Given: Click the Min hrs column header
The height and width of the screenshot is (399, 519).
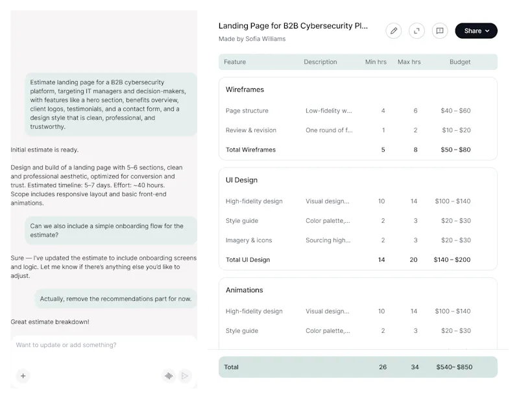Looking at the screenshot, I should pyautogui.click(x=376, y=62).
